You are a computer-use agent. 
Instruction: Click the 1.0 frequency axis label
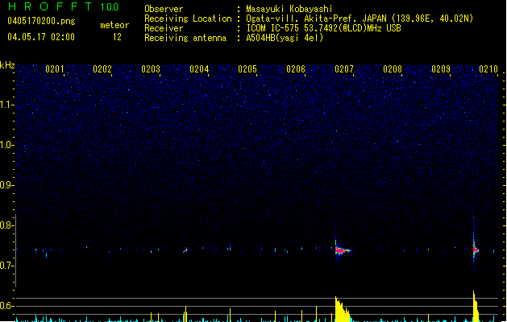(x=7, y=145)
